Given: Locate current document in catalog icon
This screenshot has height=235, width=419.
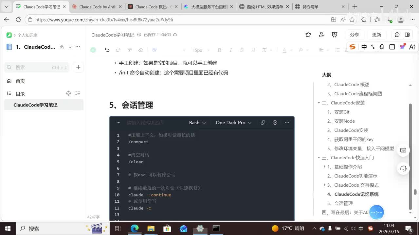Looking at the screenshot, I should [68, 93].
